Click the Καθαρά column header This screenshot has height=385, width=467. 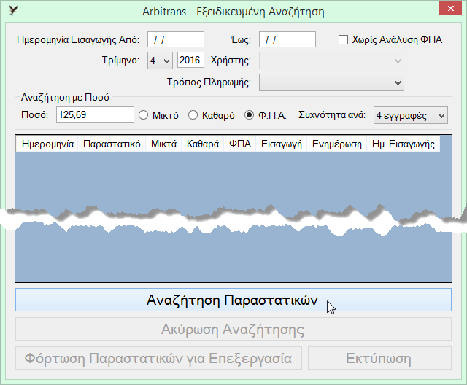(203, 144)
